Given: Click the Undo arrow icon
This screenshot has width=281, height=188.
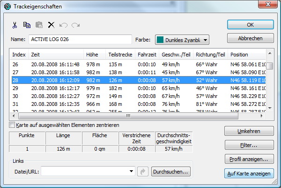Looking at the screenshot, I should click(x=63, y=25).
